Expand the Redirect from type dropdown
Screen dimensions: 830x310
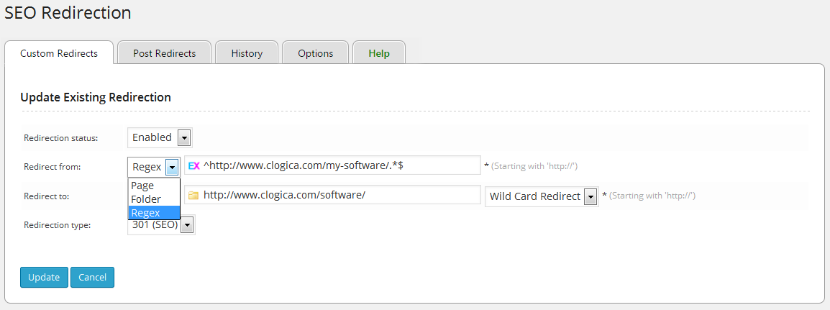click(153, 167)
